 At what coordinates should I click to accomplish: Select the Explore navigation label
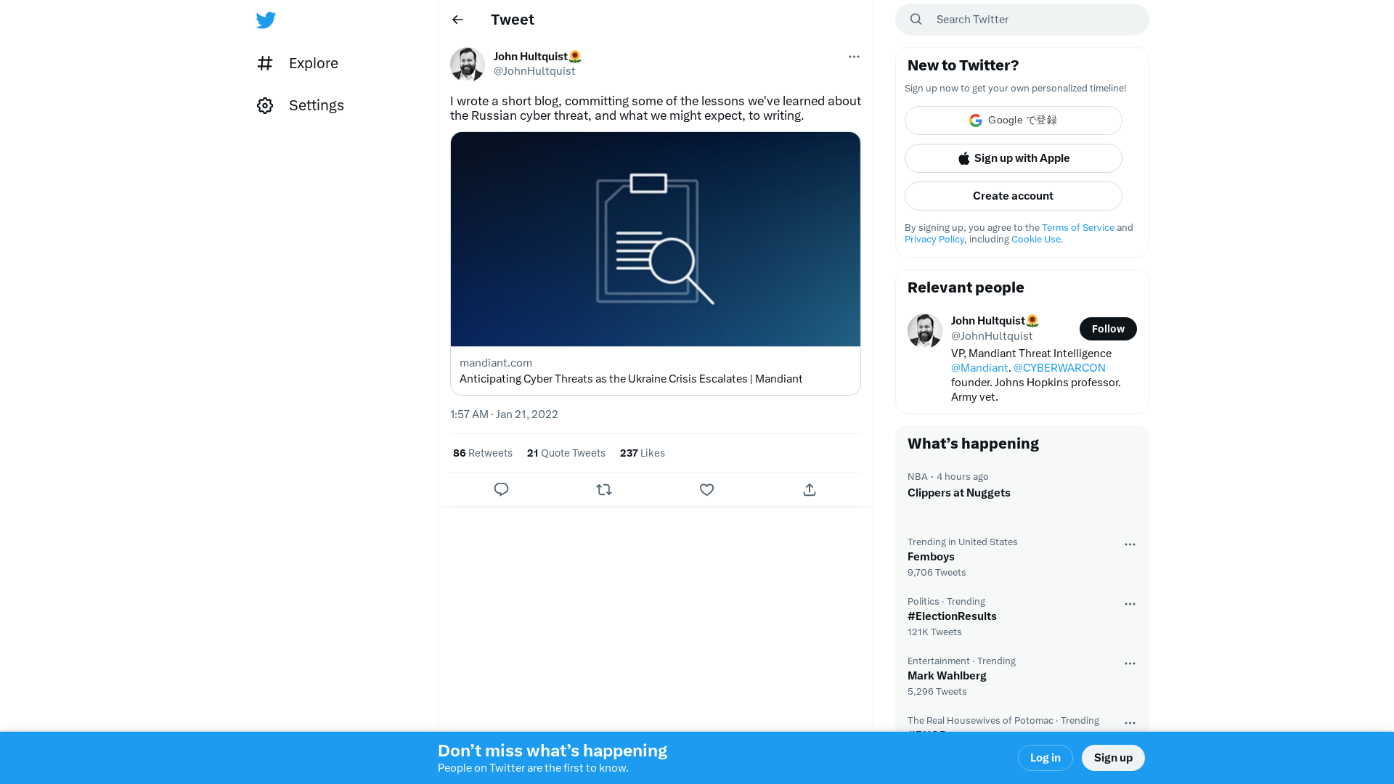314,63
